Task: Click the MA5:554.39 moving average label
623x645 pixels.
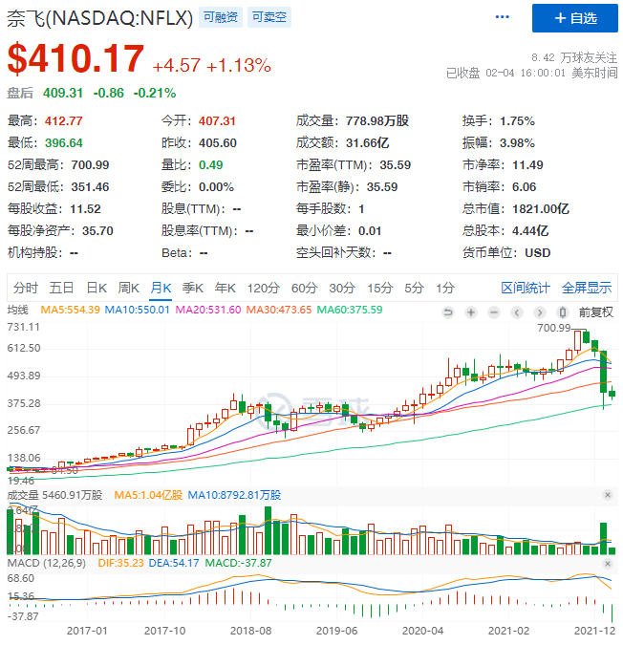Action: [x=71, y=310]
